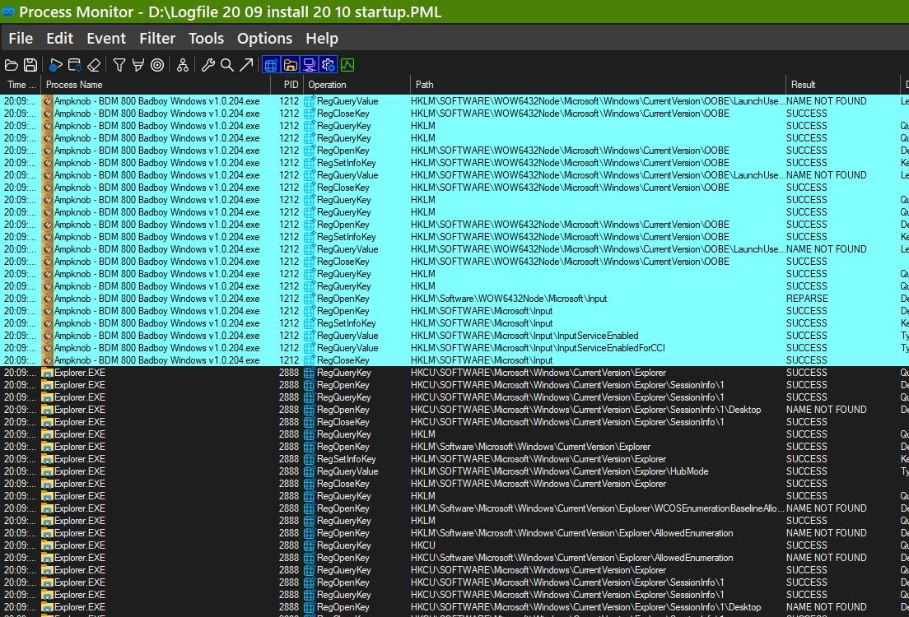Toggle Show File System Activity icon
This screenshot has width=909, height=617.
(x=290, y=65)
